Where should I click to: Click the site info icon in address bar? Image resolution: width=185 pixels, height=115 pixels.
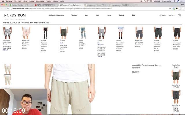(12, 9)
